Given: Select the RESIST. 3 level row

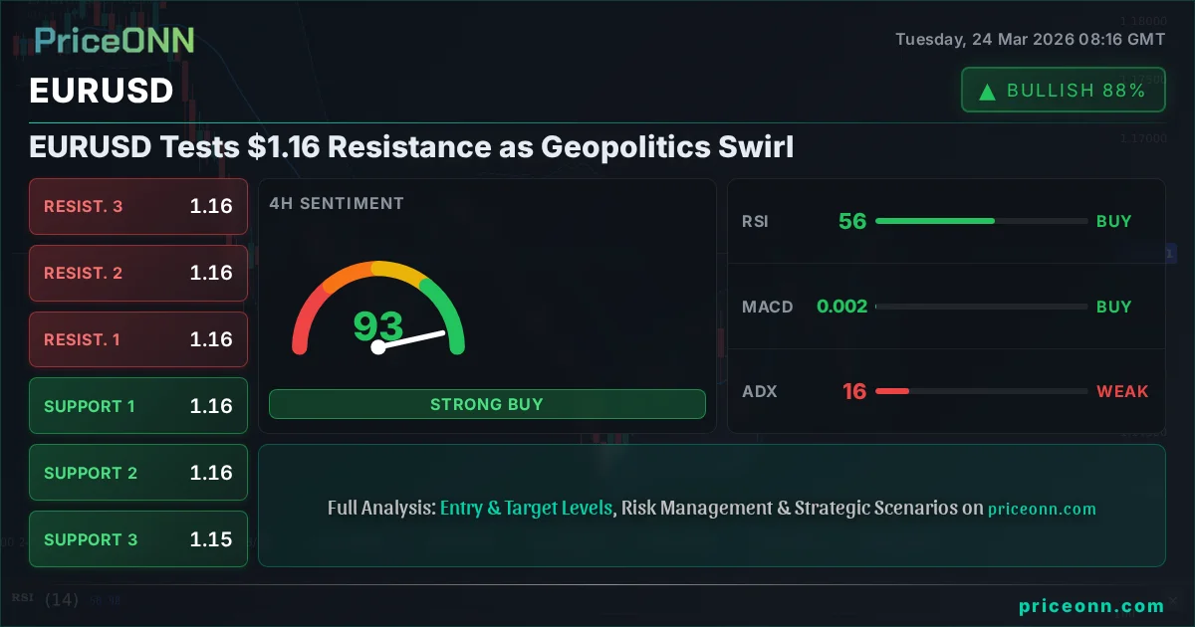Looking at the screenshot, I should click(x=138, y=206).
